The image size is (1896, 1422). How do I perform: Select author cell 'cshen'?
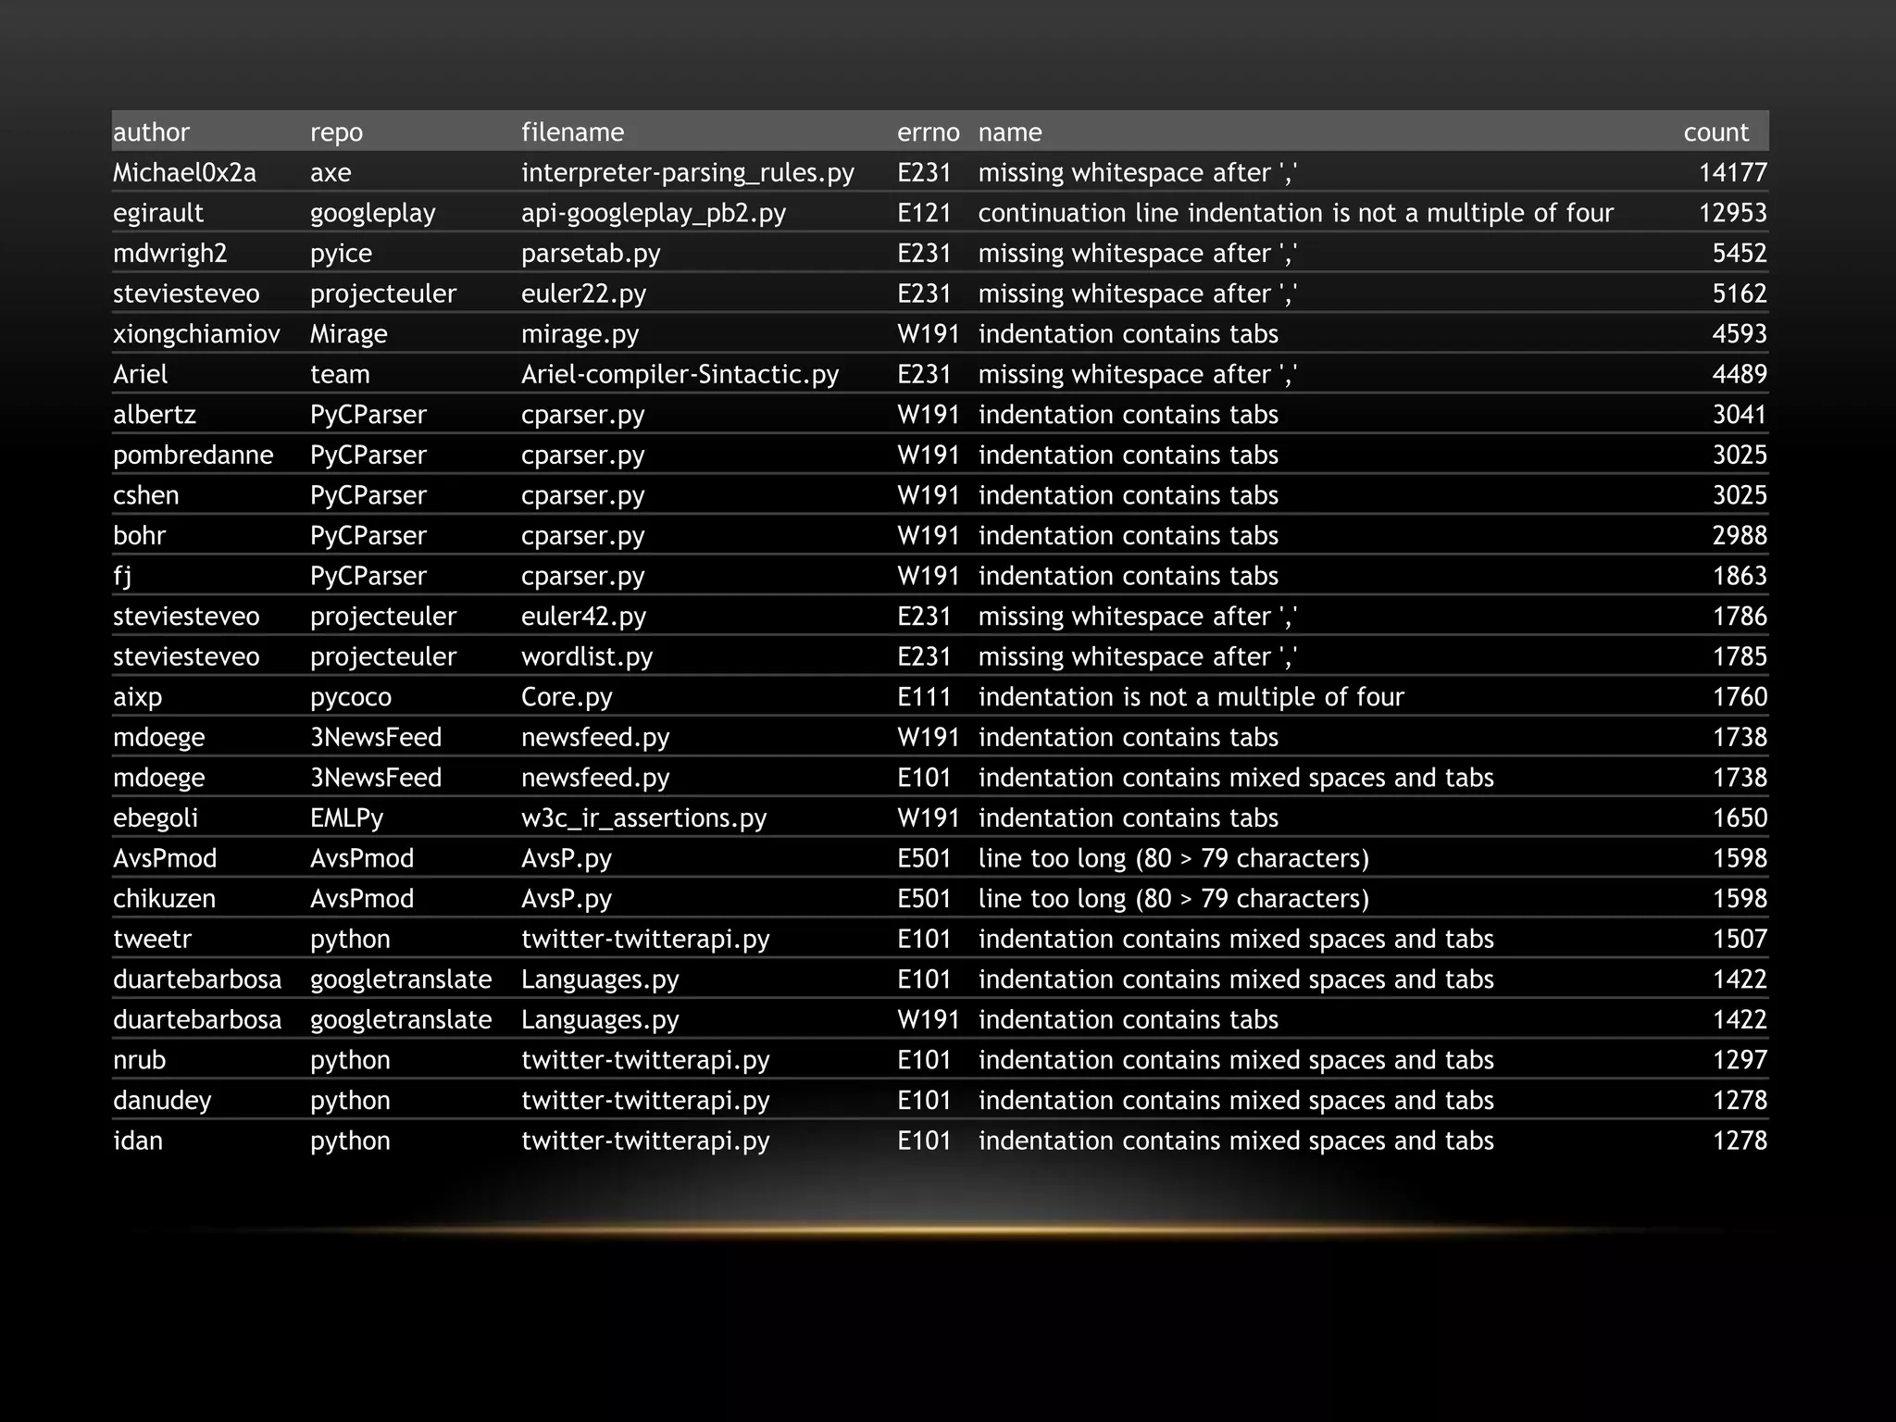click(x=145, y=495)
